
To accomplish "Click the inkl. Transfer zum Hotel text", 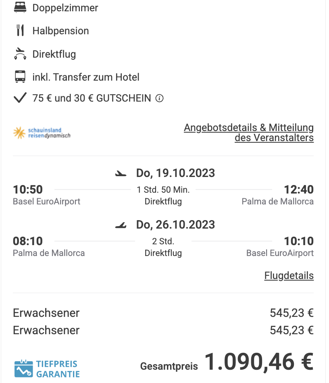I will click(86, 77).
